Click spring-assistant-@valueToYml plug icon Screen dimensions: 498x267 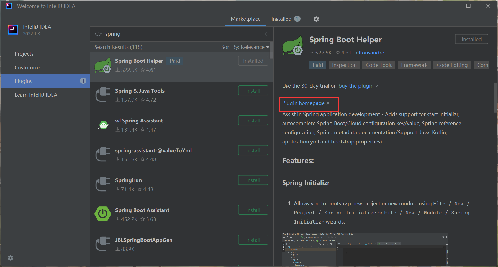click(x=103, y=155)
